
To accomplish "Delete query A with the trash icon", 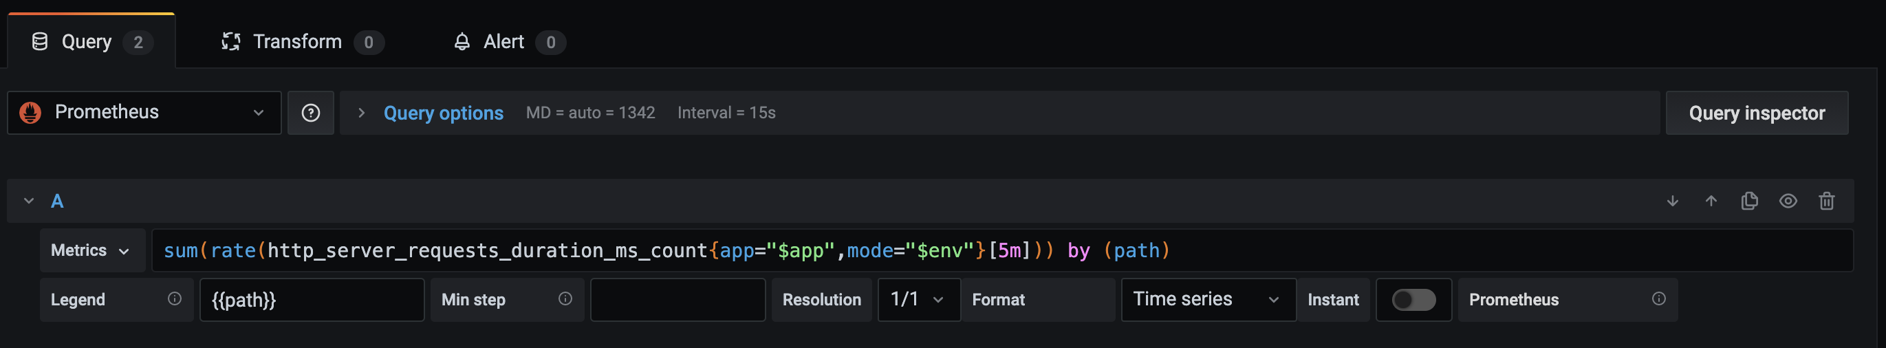I will pyautogui.click(x=1827, y=201).
